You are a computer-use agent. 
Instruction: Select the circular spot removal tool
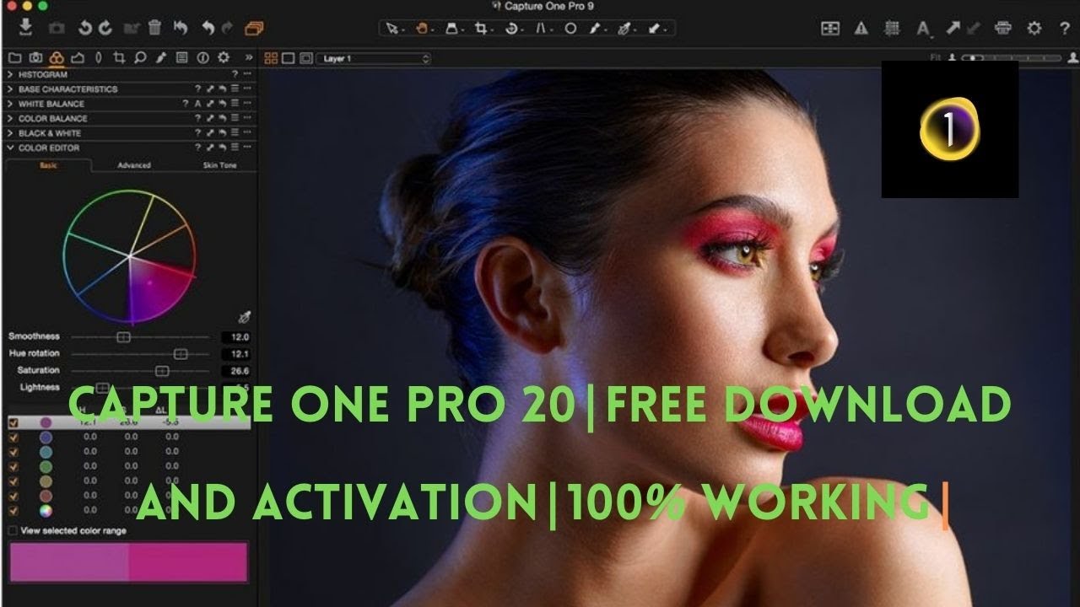tap(571, 28)
